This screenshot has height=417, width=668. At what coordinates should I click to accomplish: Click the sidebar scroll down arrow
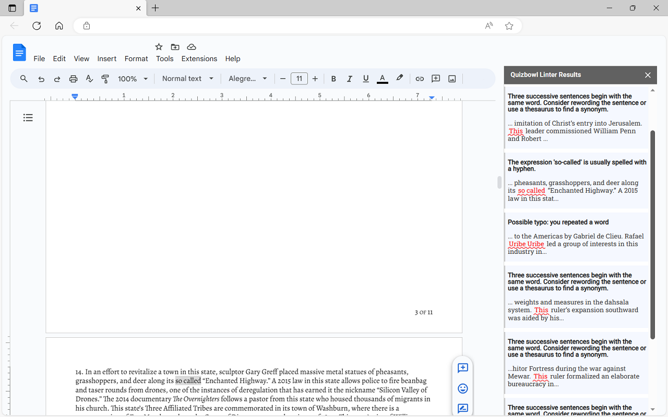pyautogui.click(x=652, y=410)
